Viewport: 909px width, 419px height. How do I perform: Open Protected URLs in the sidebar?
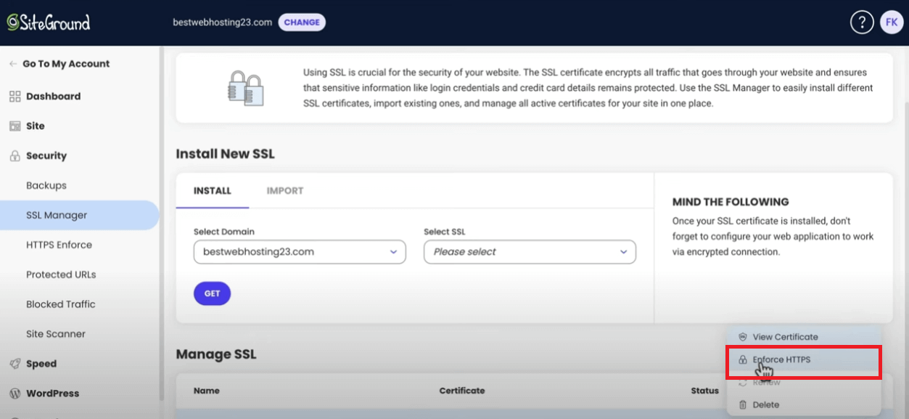[x=61, y=274]
